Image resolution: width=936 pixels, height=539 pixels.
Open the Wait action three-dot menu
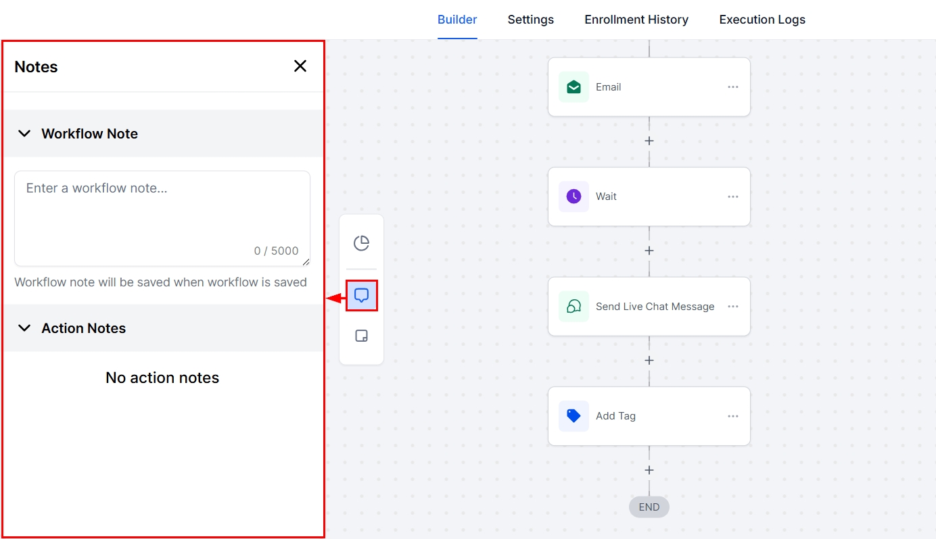click(x=733, y=197)
